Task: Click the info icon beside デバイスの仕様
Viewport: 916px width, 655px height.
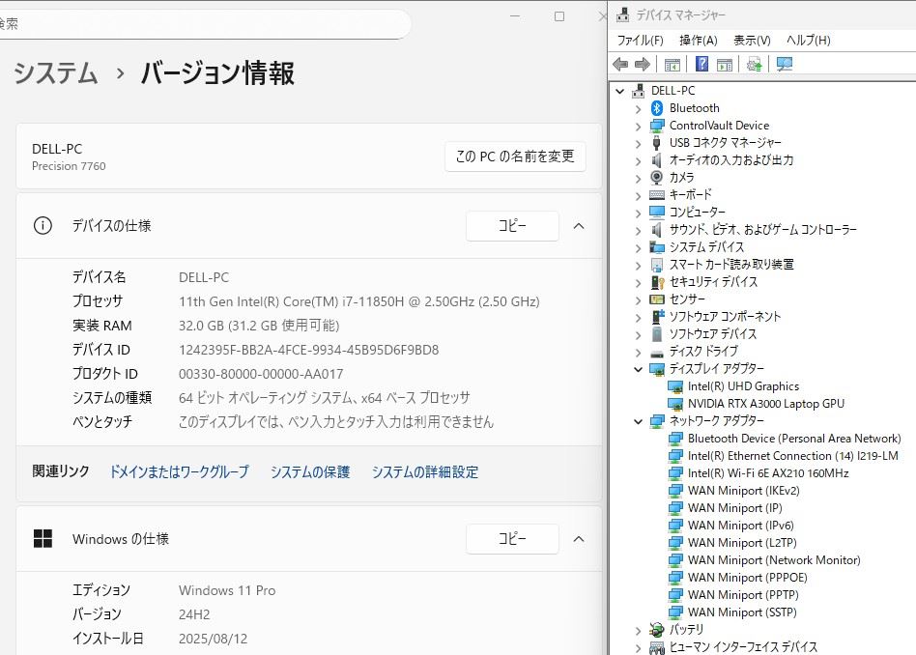Action: 43,225
